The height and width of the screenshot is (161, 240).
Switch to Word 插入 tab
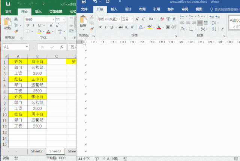pyautogui.click(x=114, y=9)
